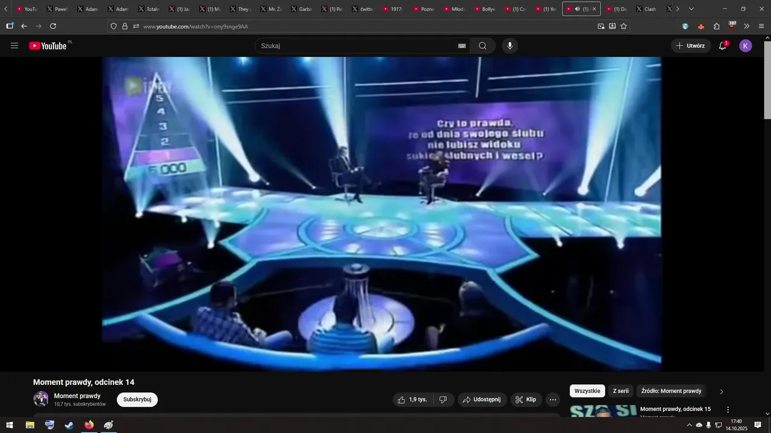
Task: Switch to the first YouTube tab
Action: pyautogui.click(x=27, y=9)
